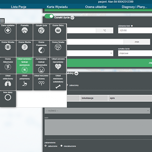Viewport: 152px width, 152px height.
Task: Click the green save button in Oznaki życia
Action: [x=110, y=63]
